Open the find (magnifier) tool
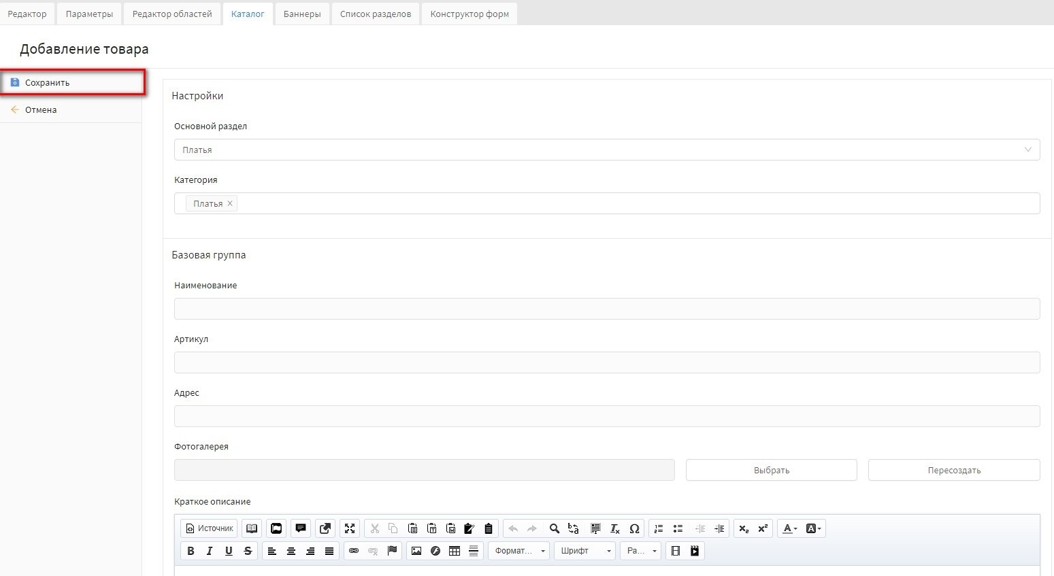 pos(554,528)
